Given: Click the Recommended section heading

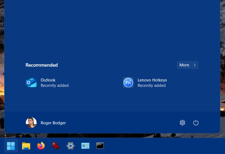Looking at the screenshot, I should point(42,65).
